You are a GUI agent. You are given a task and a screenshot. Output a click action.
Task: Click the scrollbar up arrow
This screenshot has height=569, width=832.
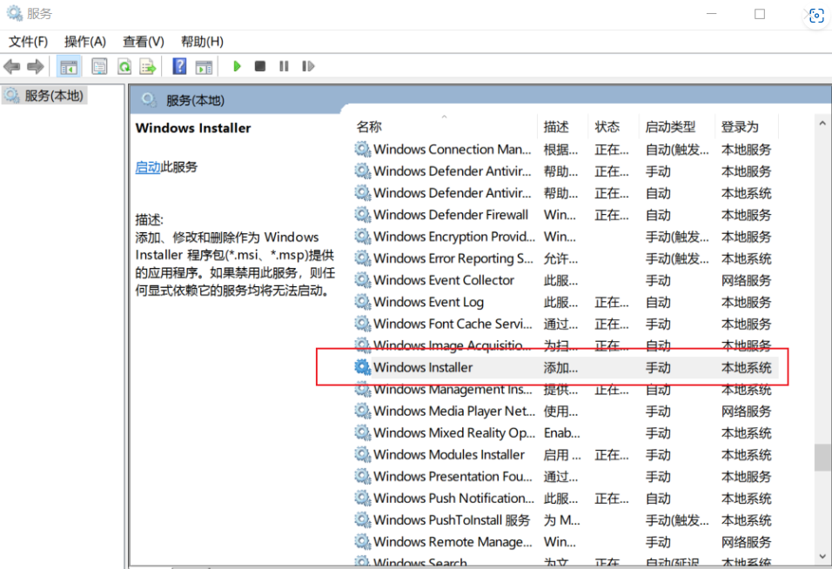(822, 123)
